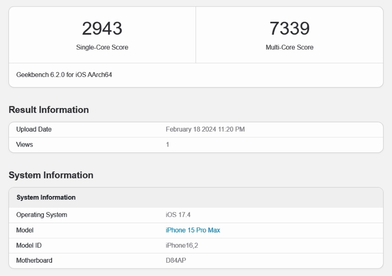Click the Result Information heading
This screenshot has width=392, height=276.
(49, 110)
